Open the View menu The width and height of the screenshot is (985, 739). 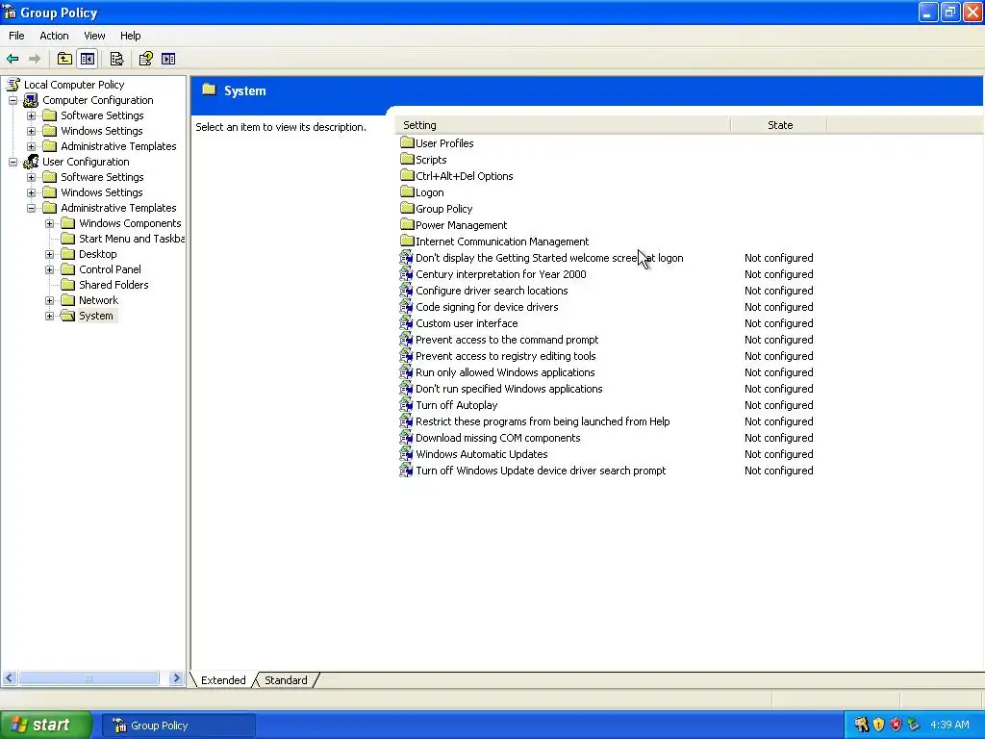click(x=94, y=36)
